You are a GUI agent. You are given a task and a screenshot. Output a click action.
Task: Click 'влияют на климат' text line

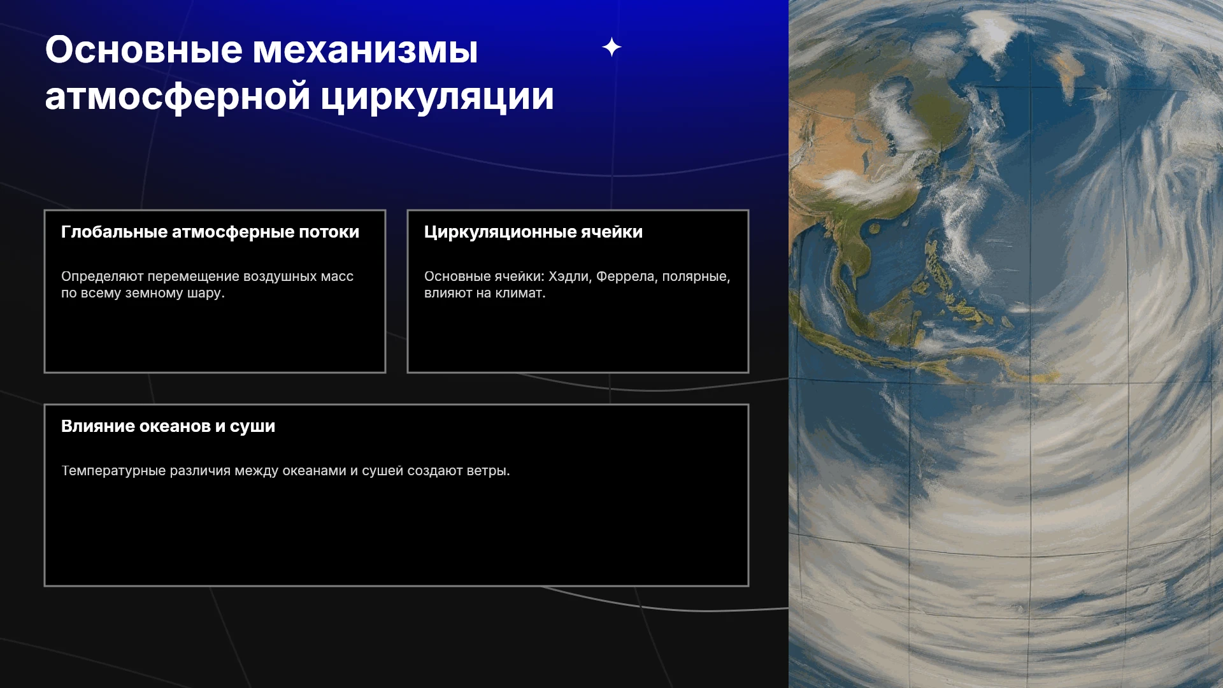click(485, 293)
